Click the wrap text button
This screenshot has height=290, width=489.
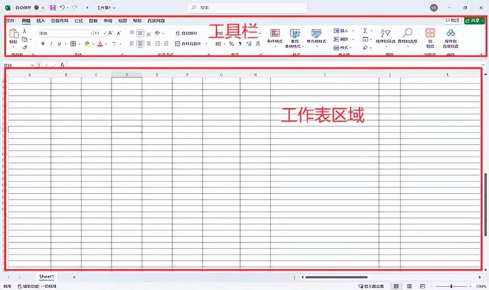(x=187, y=33)
